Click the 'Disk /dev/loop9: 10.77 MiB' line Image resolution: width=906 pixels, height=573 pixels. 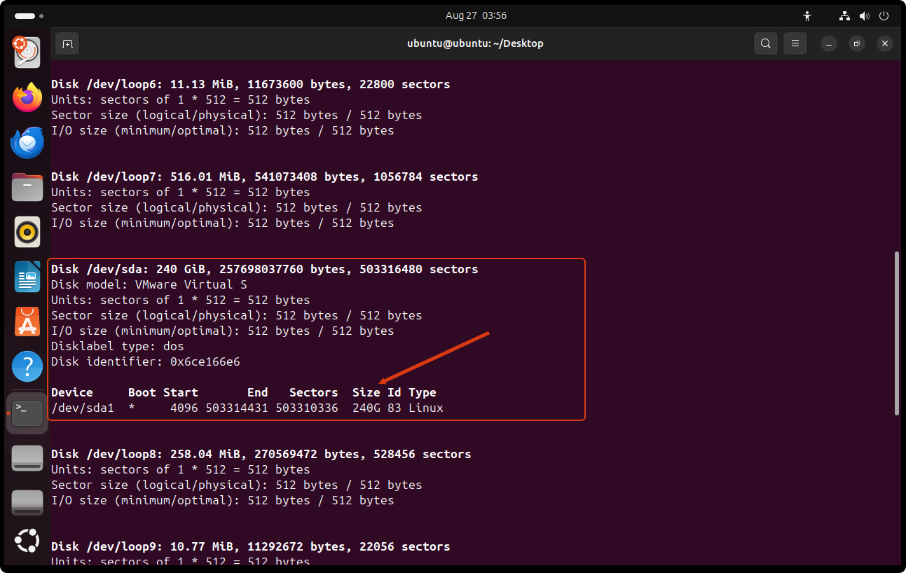point(251,546)
